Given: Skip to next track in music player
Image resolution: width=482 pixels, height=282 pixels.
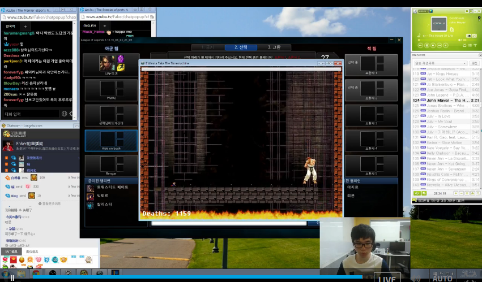Looking at the screenshot, I should [x=440, y=45].
